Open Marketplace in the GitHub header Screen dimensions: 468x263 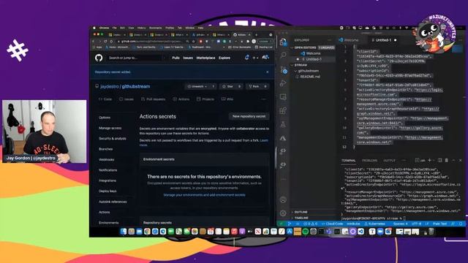coord(205,58)
